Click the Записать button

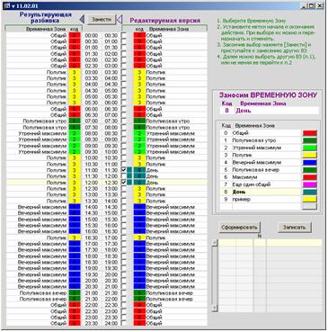(x=294, y=228)
